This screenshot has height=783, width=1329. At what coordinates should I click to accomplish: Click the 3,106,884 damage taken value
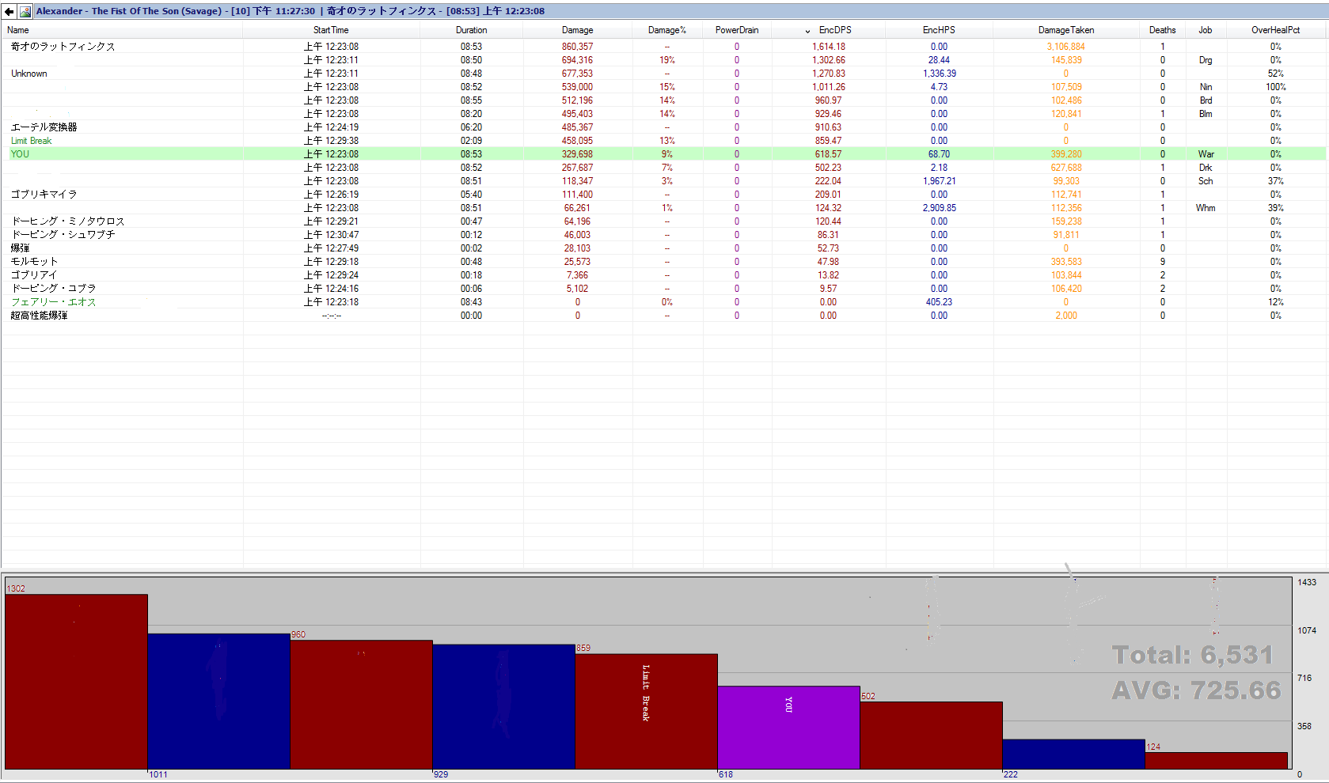[x=1066, y=47]
